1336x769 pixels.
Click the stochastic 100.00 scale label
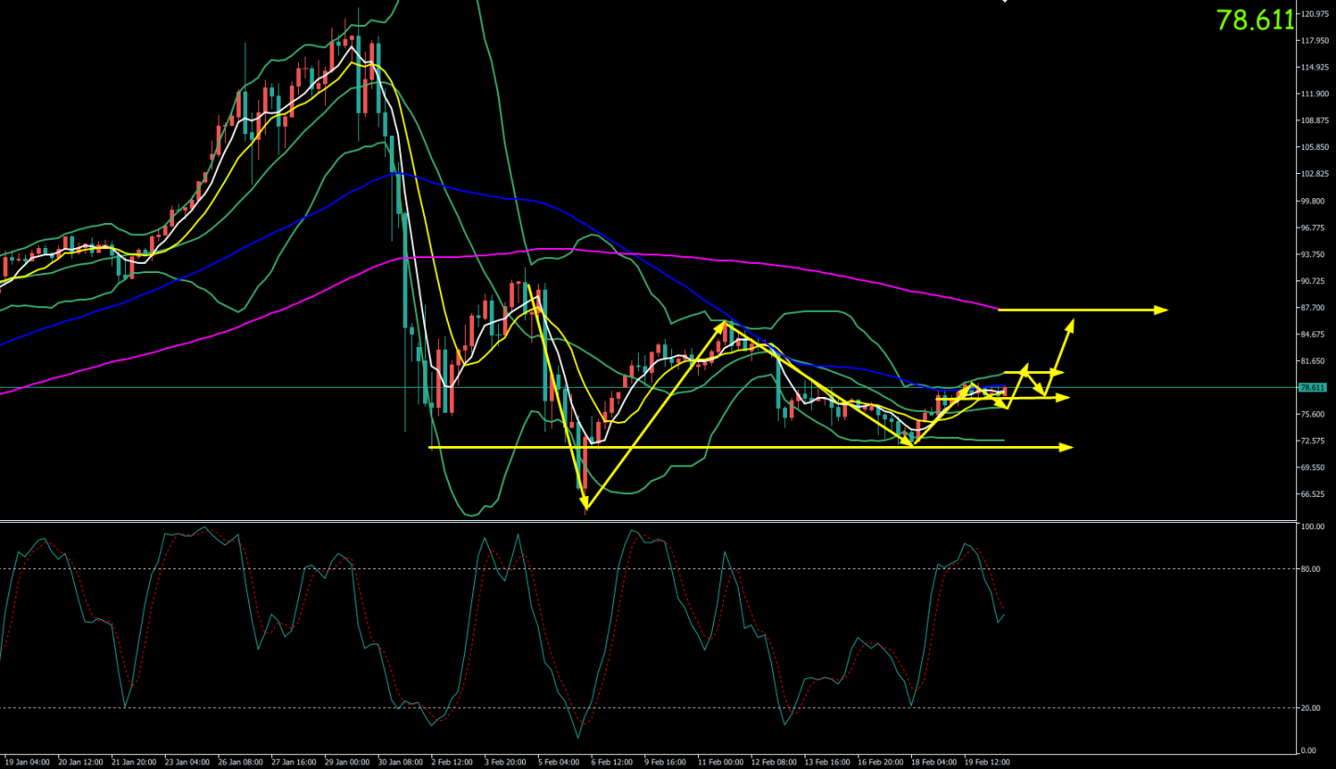[x=1311, y=527]
